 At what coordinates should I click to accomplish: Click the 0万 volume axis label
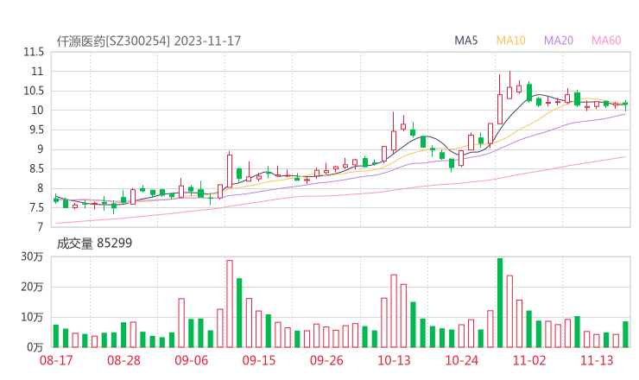pyautogui.click(x=35, y=347)
